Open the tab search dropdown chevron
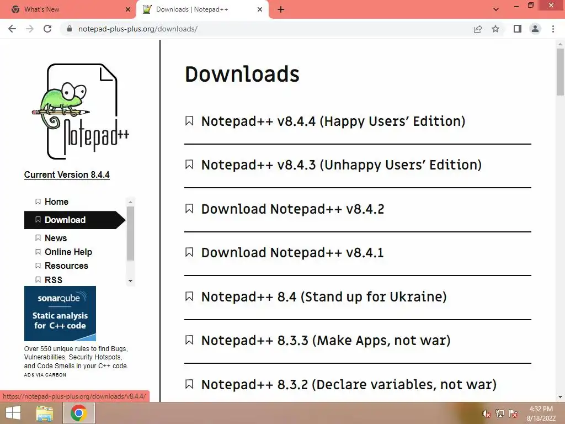The image size is (565, 424). coord(496,9)
